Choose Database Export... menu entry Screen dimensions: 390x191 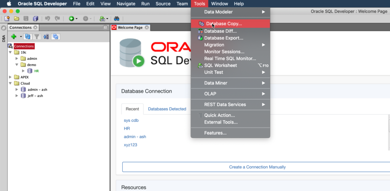tap(230, 38)
